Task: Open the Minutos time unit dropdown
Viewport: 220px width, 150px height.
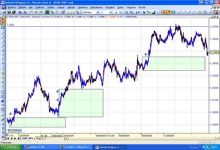Action: [98, 13]
